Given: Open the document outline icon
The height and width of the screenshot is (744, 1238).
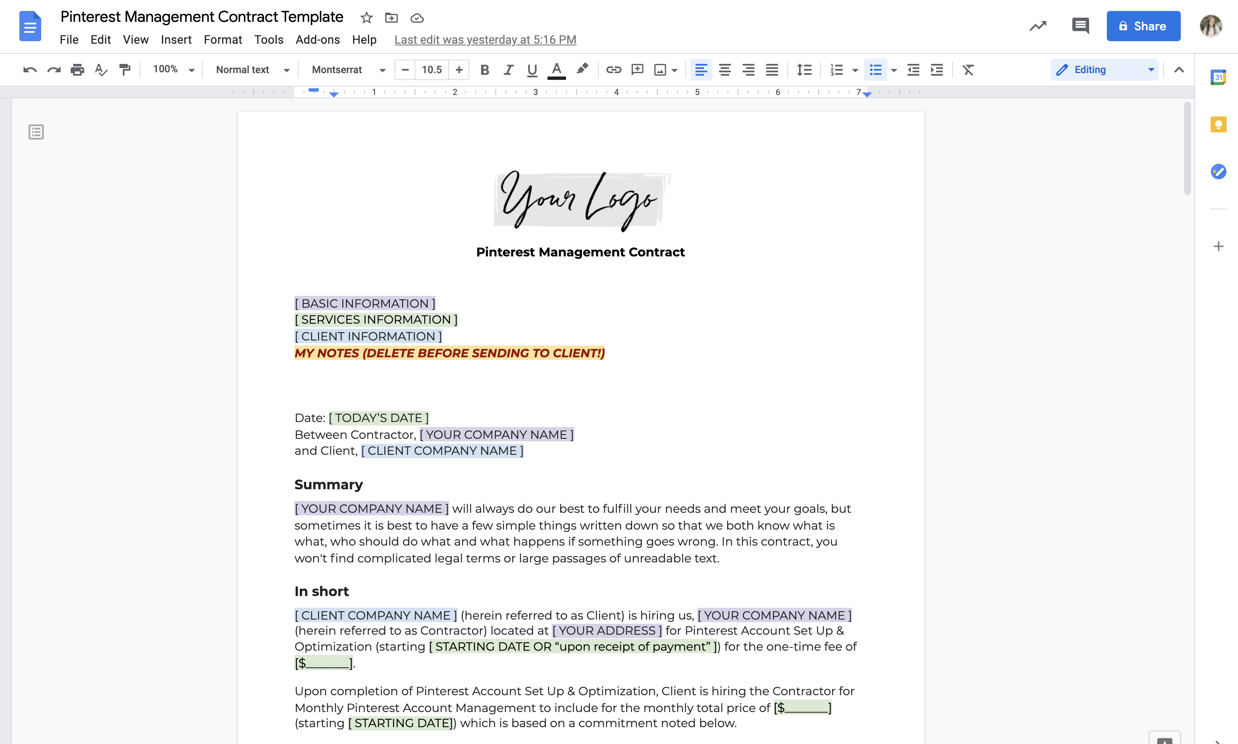Looking at the screenshot, I should tap(36, 132).
